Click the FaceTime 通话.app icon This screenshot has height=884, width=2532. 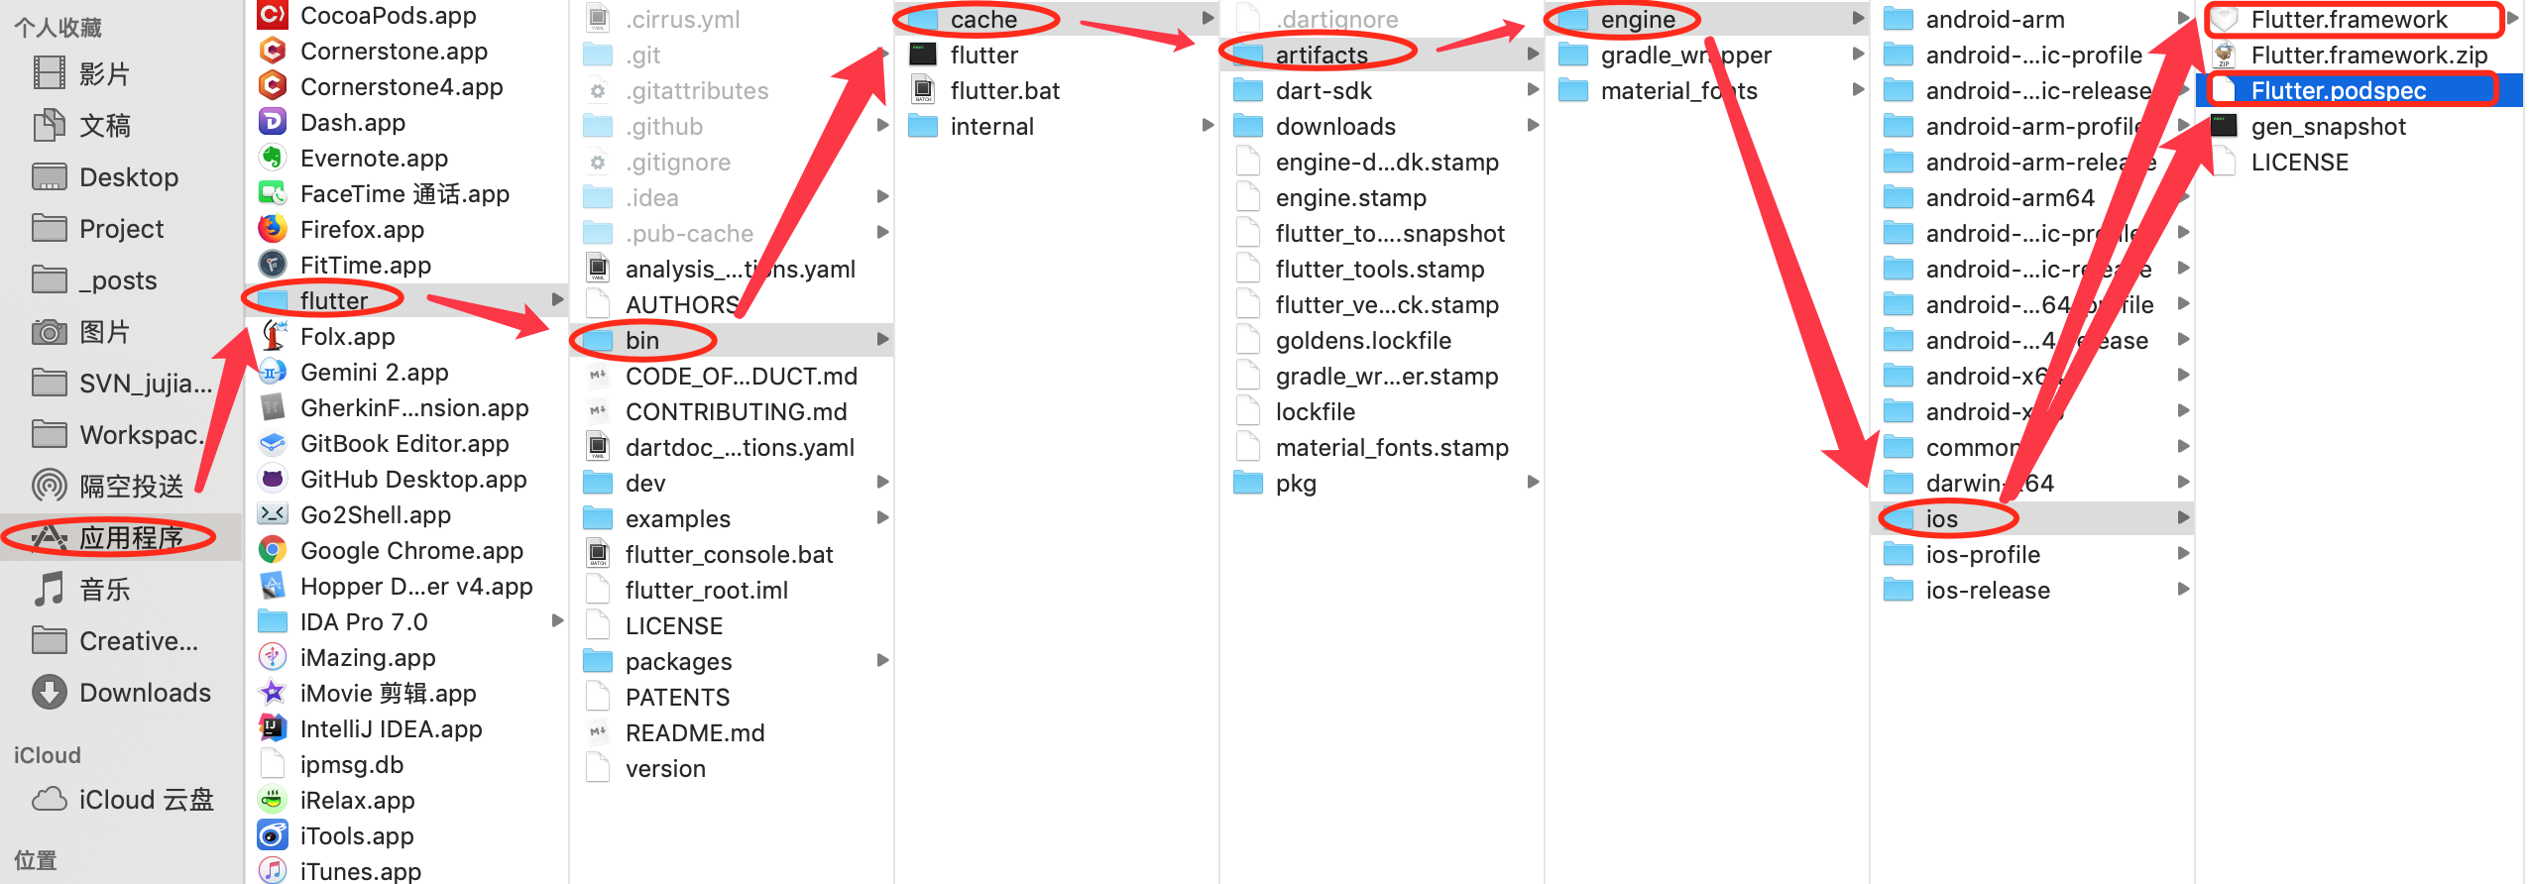coord(273,193)
